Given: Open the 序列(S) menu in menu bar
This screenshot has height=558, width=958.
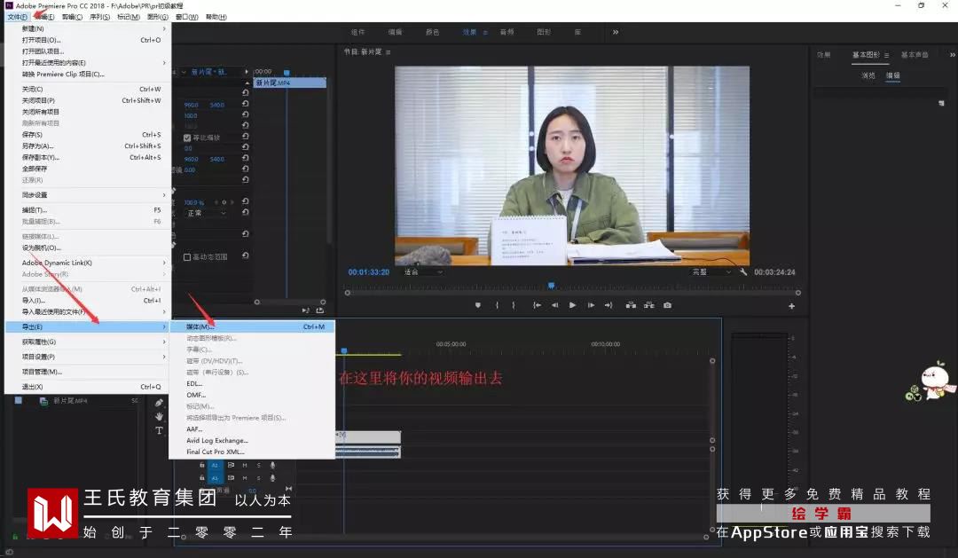Looking at the screenshot, I should point(99,17).
